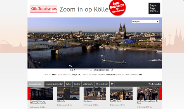Open the Early Bird-Tarife red badge

[x=117, y=7]
